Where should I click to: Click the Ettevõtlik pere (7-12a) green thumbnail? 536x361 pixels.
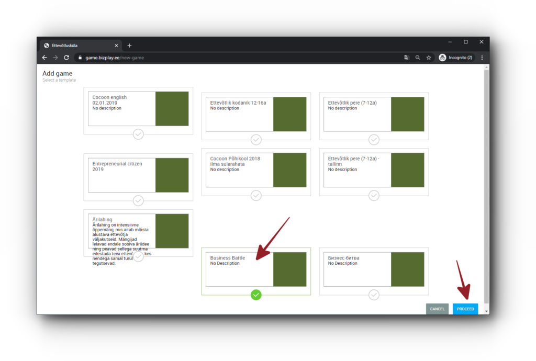point(407,114)
